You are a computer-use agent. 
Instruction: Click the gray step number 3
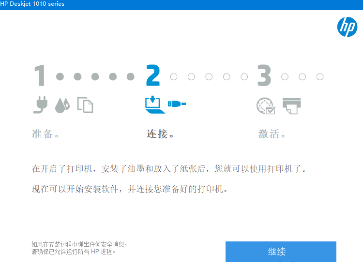(x=264, y=75)
